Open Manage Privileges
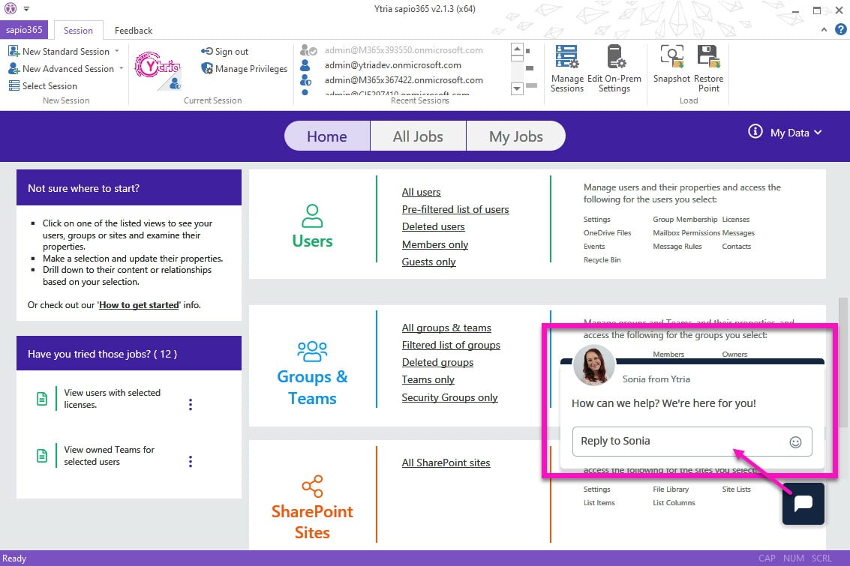Viewport: 850px width, 566px height. pyautogui.click(x=244, y=69)
